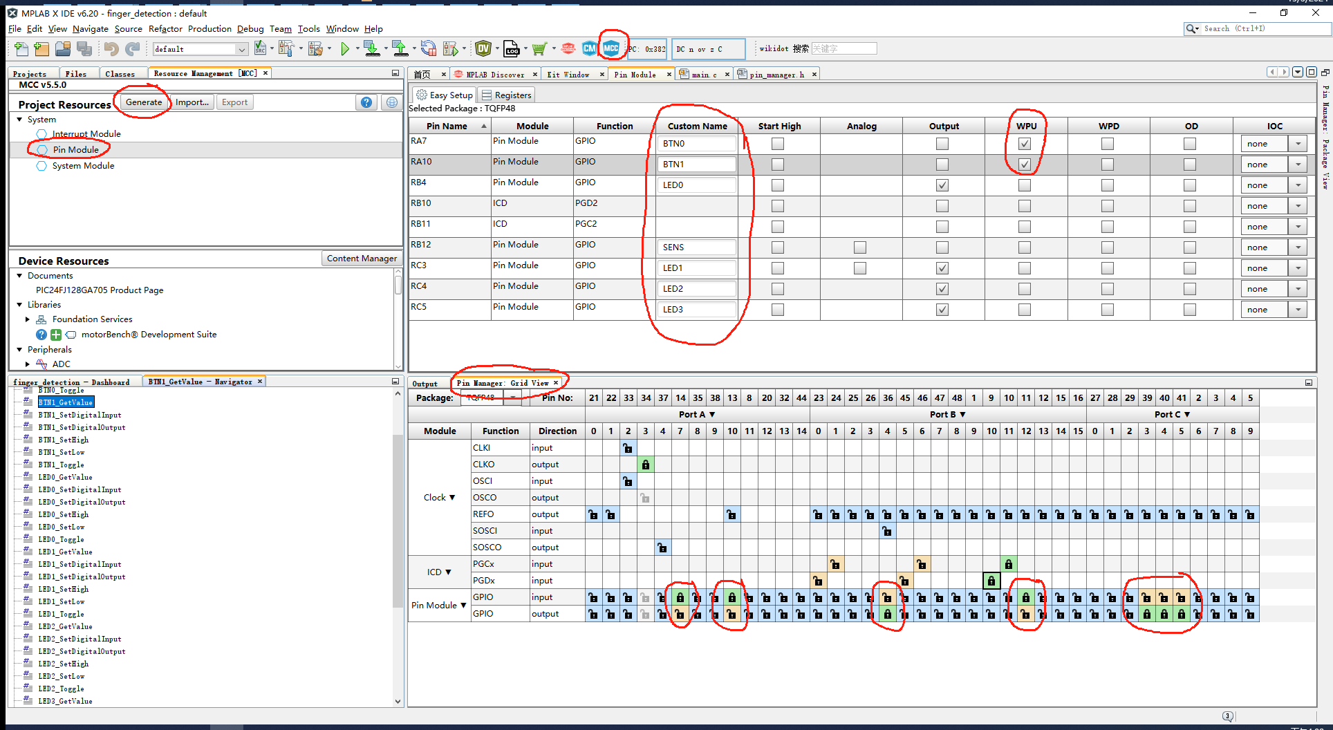
Task: Open the Production menu
Action: [x=209, y=29]
